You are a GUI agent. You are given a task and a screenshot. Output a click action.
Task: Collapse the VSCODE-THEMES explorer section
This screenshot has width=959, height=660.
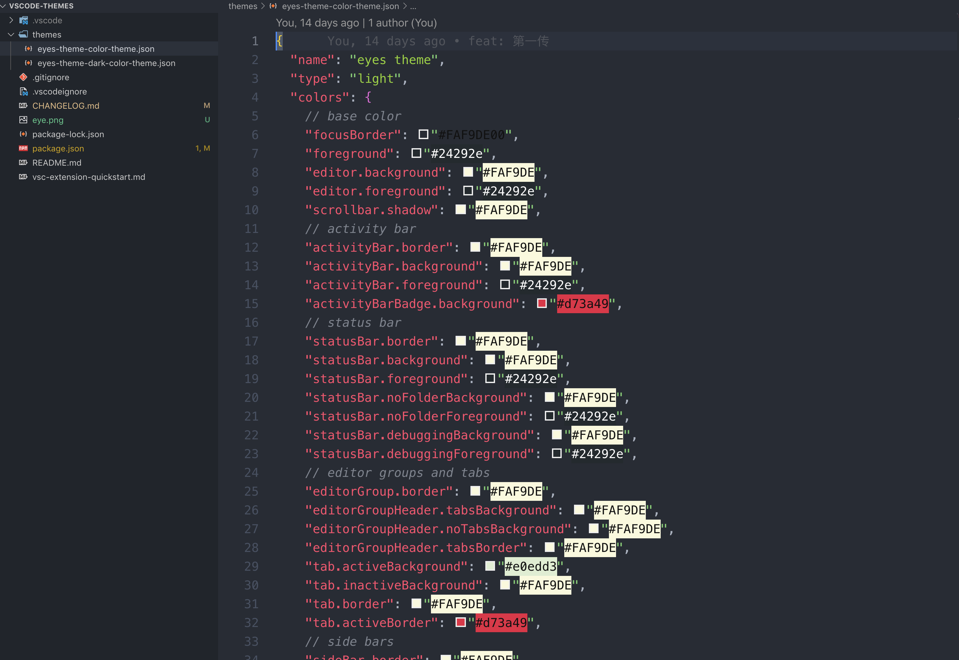point(4,6)
